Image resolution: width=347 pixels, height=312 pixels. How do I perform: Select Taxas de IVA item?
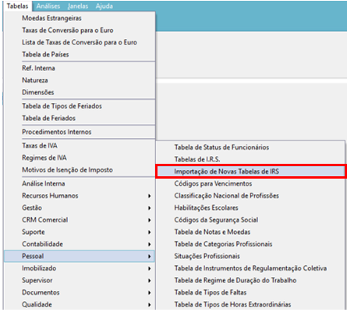pos(40,146)
